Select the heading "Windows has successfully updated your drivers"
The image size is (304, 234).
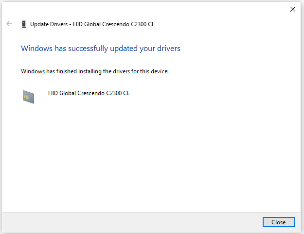101,49
